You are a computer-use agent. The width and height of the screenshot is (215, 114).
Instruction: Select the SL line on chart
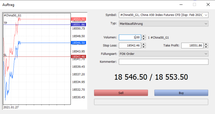click(x=37, y=57)
